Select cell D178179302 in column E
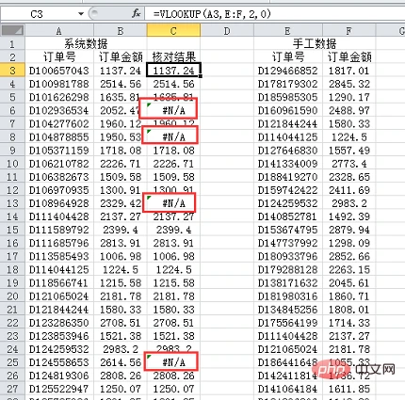 coord(288,84)
